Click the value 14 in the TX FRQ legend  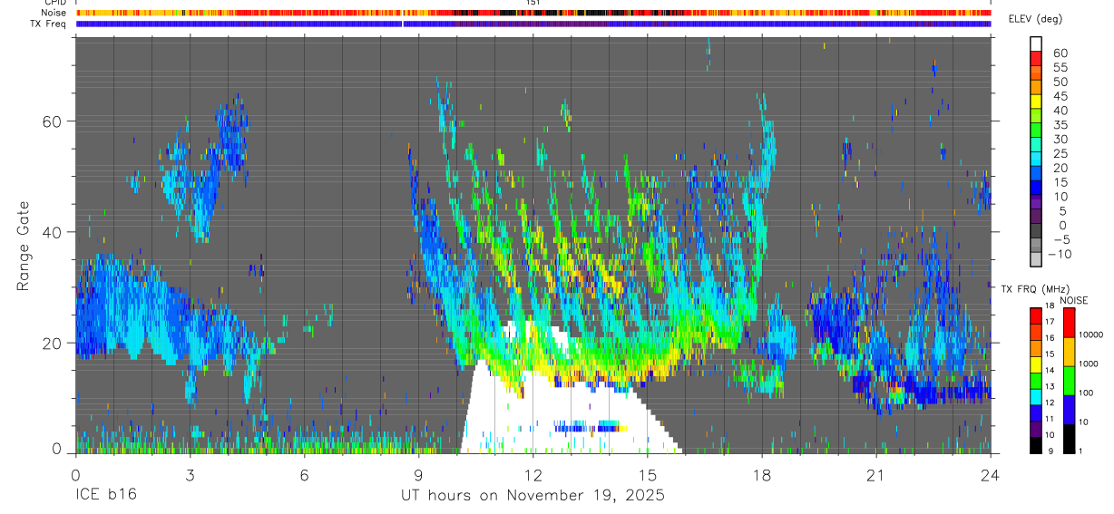1049,371
